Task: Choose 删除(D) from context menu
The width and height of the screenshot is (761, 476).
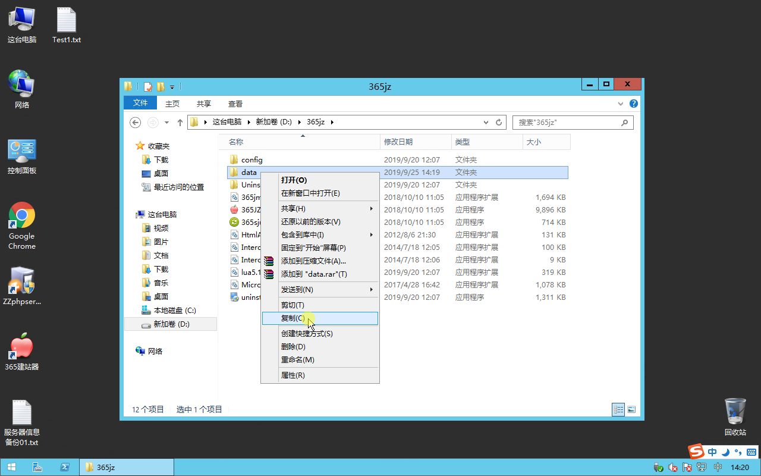Action: coord(320,347)
